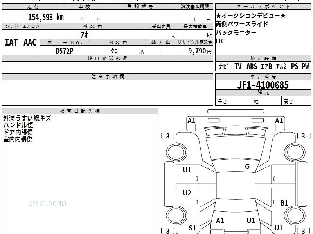
Task: Click the note ドア内張傷
Action: tap(18, 132)
